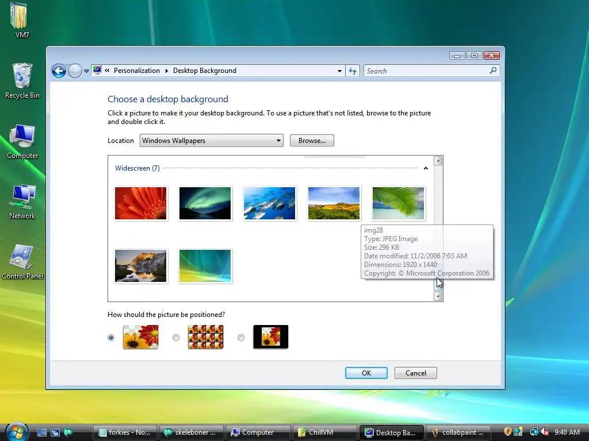Click the Forward arrow in the window
This screenshot has height=441, width=589.
click(x=75, y=71)
